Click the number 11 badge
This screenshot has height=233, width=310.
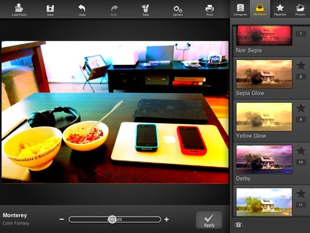tap(301, 205)
